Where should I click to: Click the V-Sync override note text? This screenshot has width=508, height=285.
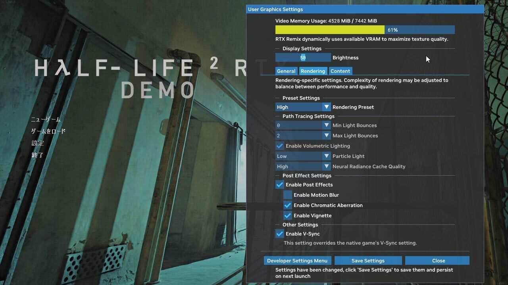350,243
